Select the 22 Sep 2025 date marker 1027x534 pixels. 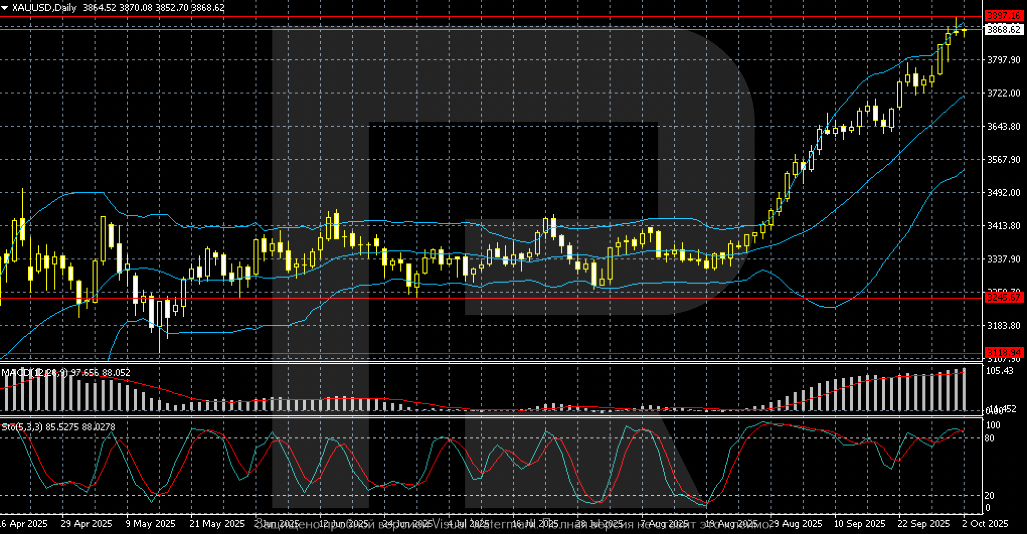coord(924,523)
